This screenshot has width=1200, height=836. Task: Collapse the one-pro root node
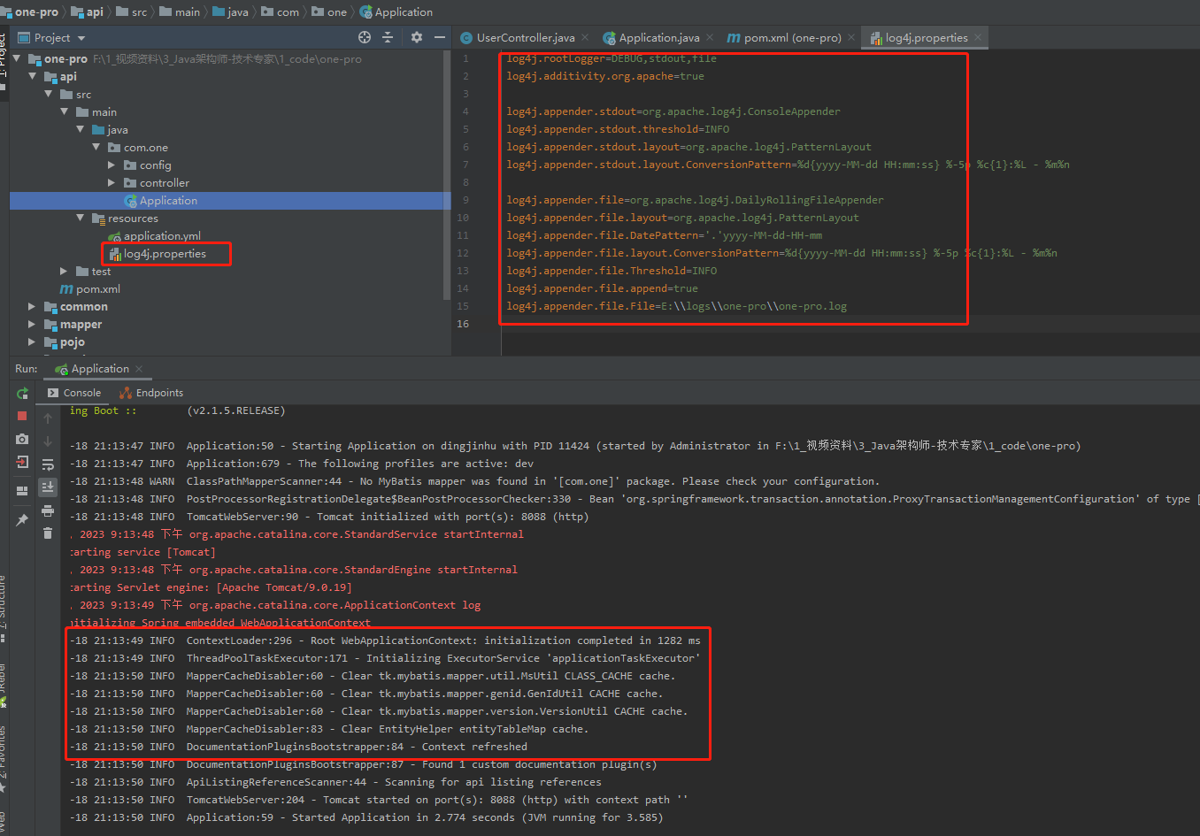pyautogui.click(x=17, y=58)
